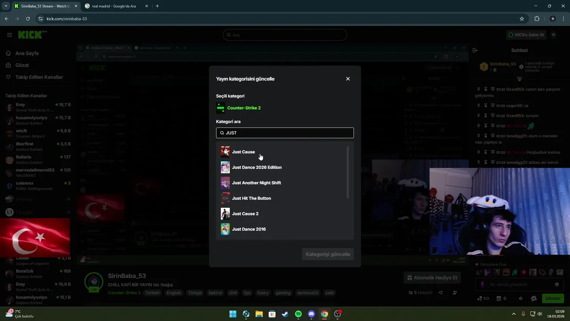
Task: Show hidden system tray icons
Action: tap(513, 314)
